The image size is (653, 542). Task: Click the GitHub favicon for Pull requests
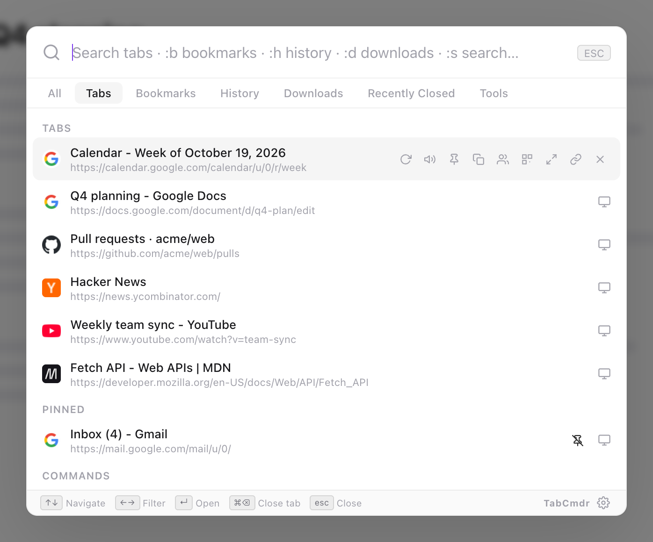tap(51, 245)
